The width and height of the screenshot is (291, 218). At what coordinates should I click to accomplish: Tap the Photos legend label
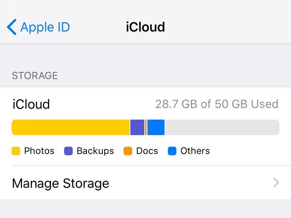pyautogui.click(x=39, y=151)
